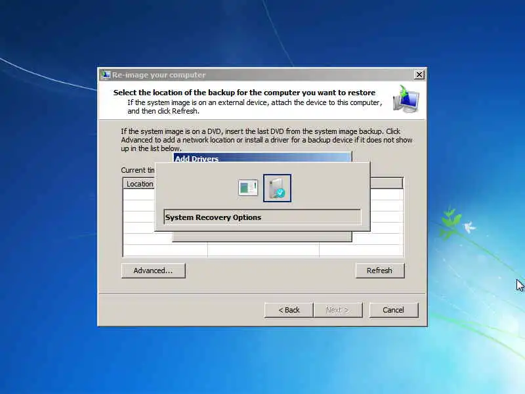Click the System Recovery Options label in switcher

[213, 217]
